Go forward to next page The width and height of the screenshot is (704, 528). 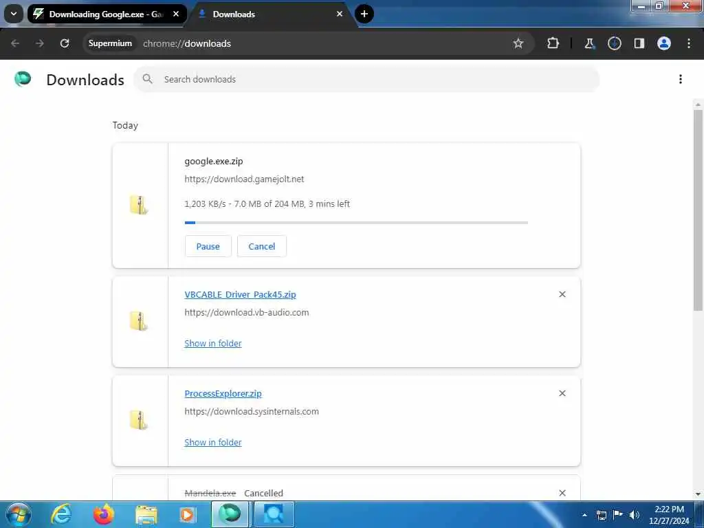coord(40,43)
